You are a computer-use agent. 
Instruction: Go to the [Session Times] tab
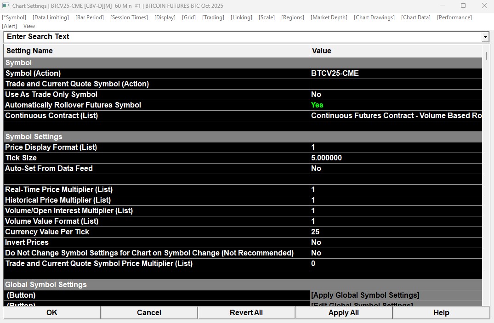point(129,17)
